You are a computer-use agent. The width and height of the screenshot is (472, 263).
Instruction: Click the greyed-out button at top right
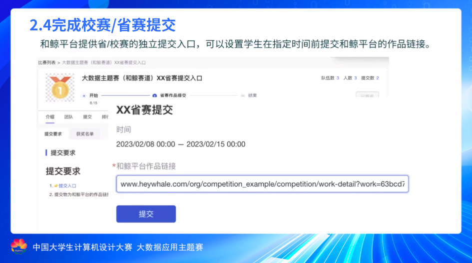[x=367, y=95]
